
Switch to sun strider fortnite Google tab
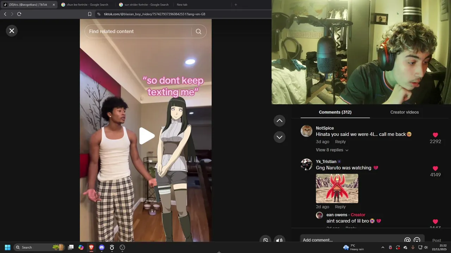[145, 5]
